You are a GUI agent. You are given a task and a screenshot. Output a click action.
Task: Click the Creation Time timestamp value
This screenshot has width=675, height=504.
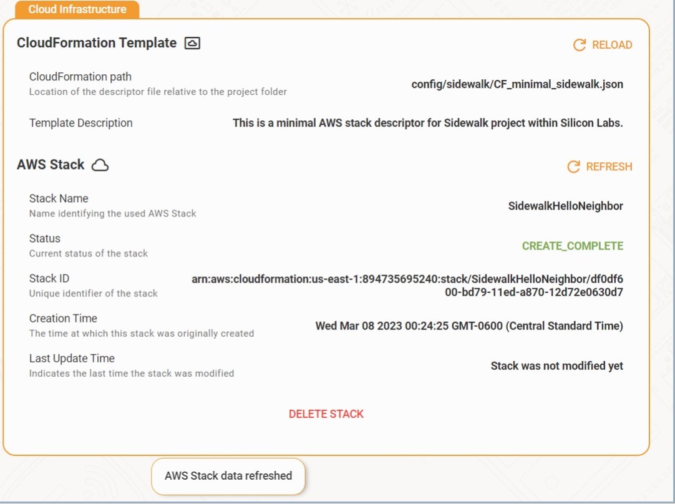click(x=469, y=326)
